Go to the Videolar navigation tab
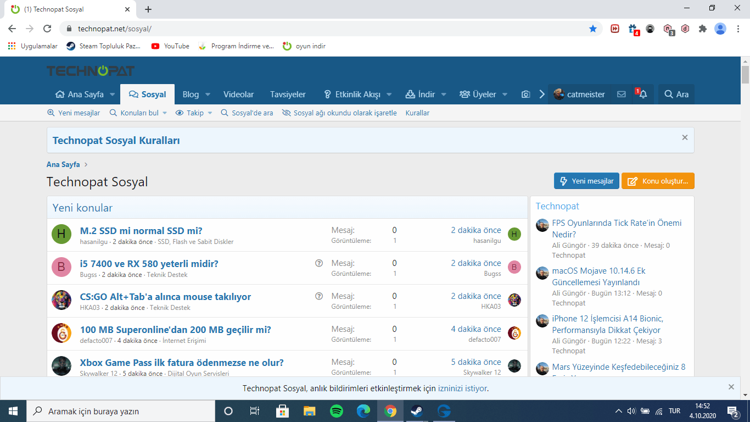750x422 pixels. click(238, 95)
